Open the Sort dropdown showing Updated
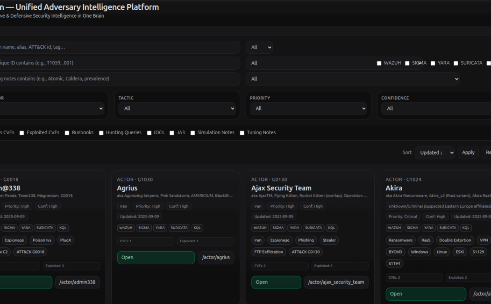Screen dimensions: 491x304 pyautogui.click(x=434, y=152)
